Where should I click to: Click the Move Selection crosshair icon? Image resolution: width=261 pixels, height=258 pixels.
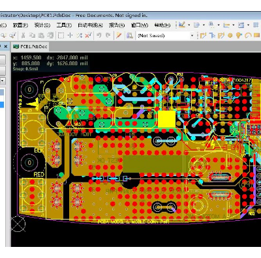(70, 35)
